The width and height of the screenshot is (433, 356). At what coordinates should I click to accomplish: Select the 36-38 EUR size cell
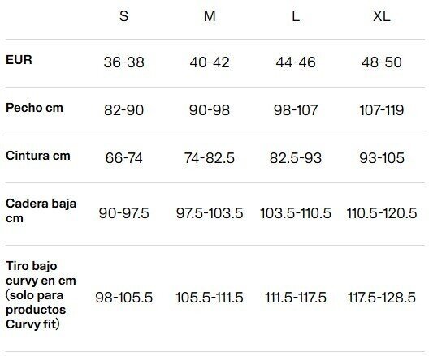tap(123, 62)
